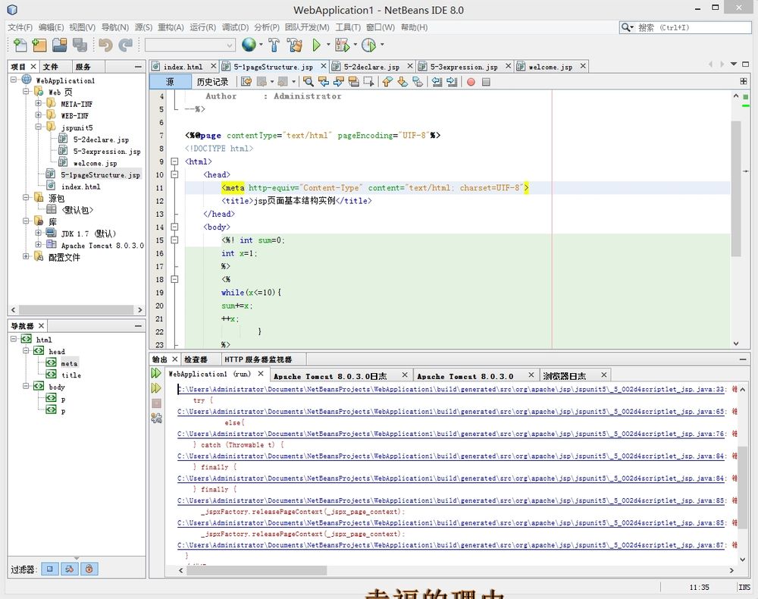Click the 历史记录 history view button
The height and width of the screenshot is (599, 758).
[x=212, y=82]
